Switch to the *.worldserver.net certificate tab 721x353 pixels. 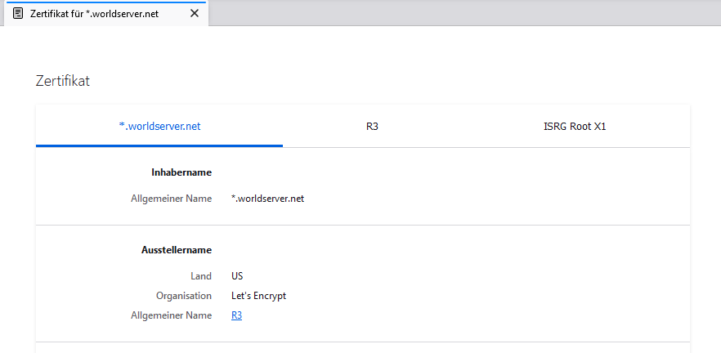[159, 127]
